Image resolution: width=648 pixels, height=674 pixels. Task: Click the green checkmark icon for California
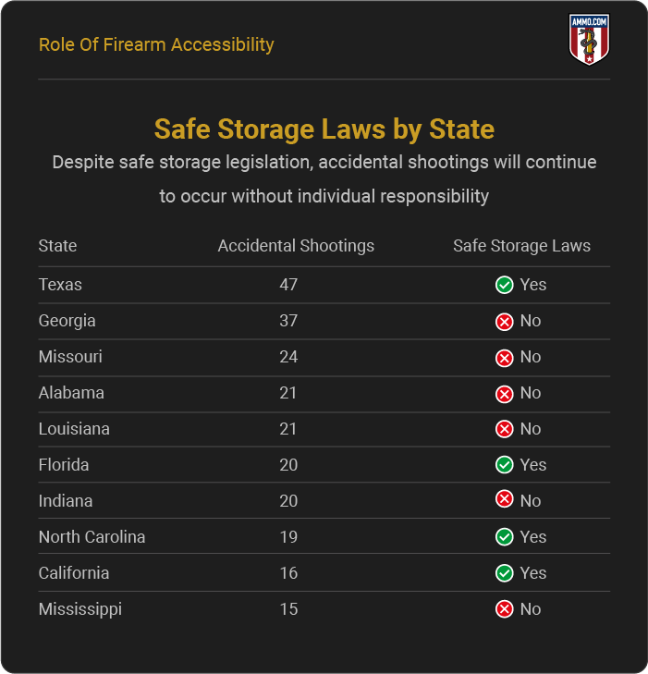(505, 573)
